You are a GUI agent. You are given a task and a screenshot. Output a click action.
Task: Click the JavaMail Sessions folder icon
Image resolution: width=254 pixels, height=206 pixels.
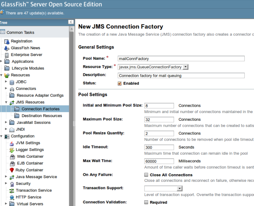pyautogui.click(x=12, y=122)
